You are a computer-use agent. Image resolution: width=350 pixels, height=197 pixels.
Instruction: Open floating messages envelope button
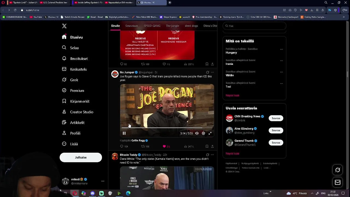[x=338, y=182]
